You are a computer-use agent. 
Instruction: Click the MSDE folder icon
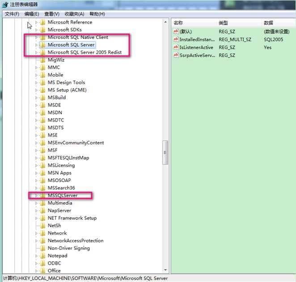(43, 105)
